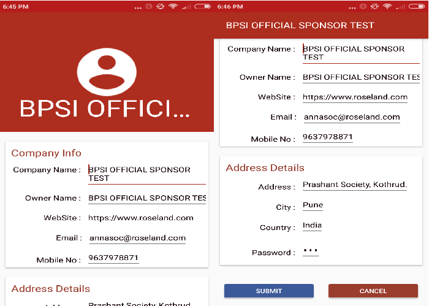
Task: Select the Address field in right form
Action: (354, 185)
